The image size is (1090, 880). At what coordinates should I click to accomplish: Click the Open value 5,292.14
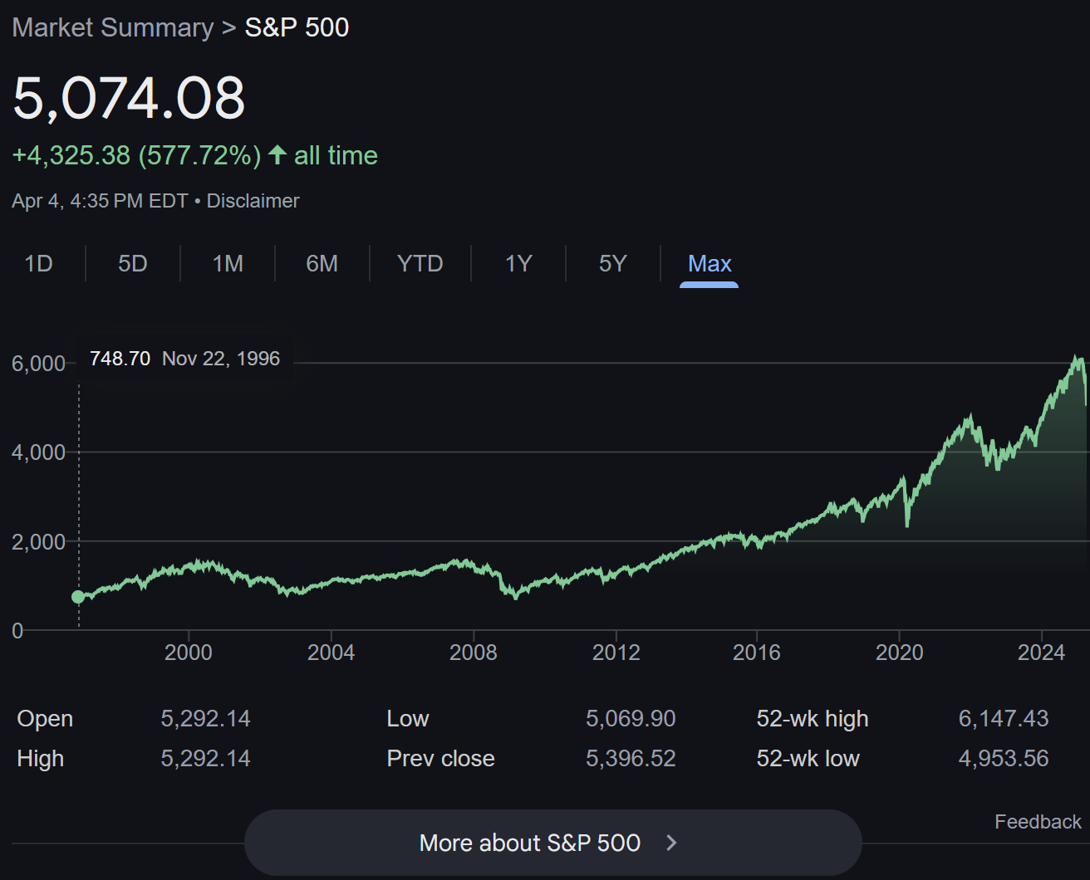(x=205, y=719)
